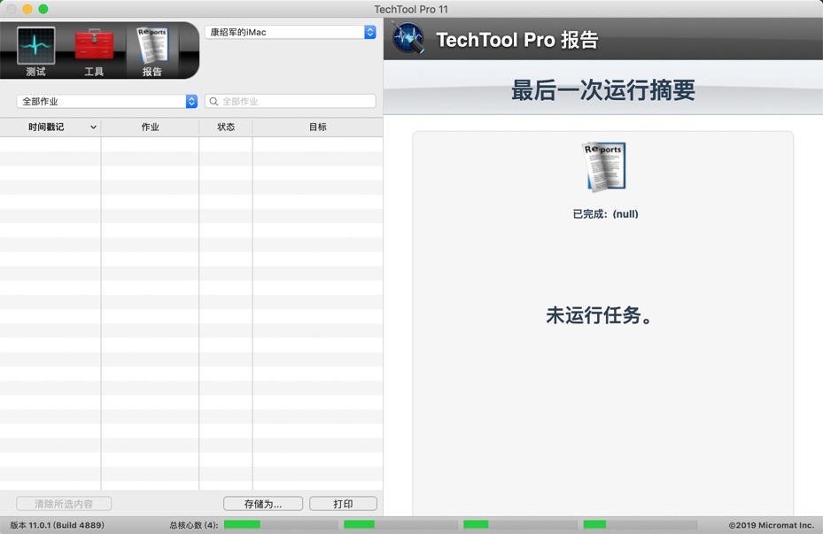Viewport: 823px width, 534px height.
Task: Expand the 全部作业 job filter dropdown
Action: [x=107, y=101]
